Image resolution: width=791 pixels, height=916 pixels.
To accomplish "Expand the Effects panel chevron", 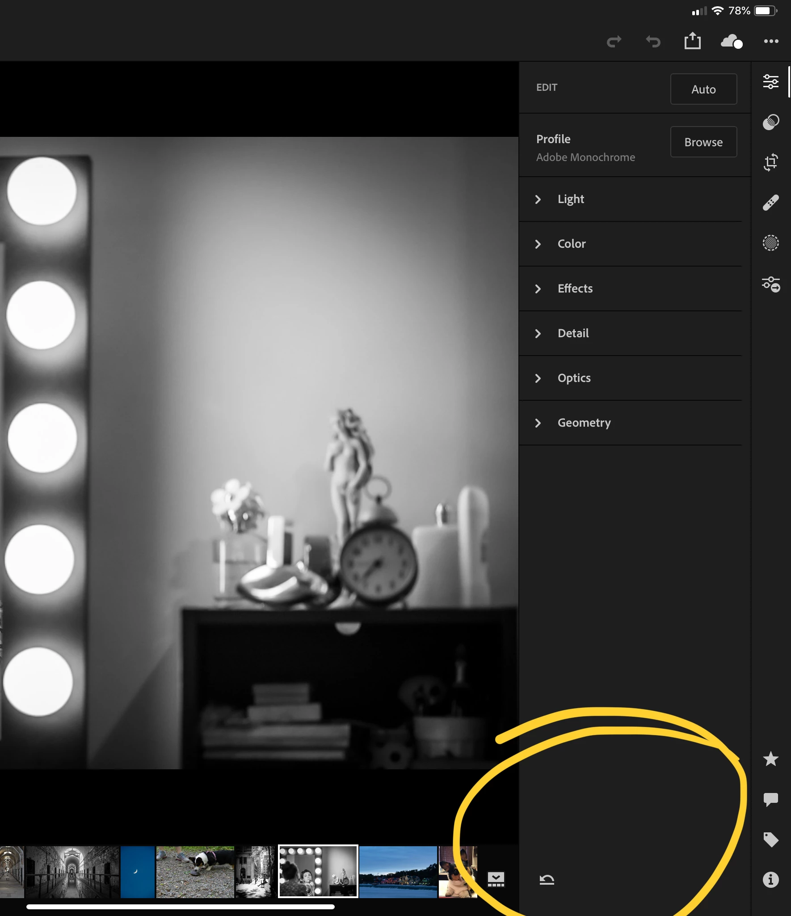I will [538, 289].
